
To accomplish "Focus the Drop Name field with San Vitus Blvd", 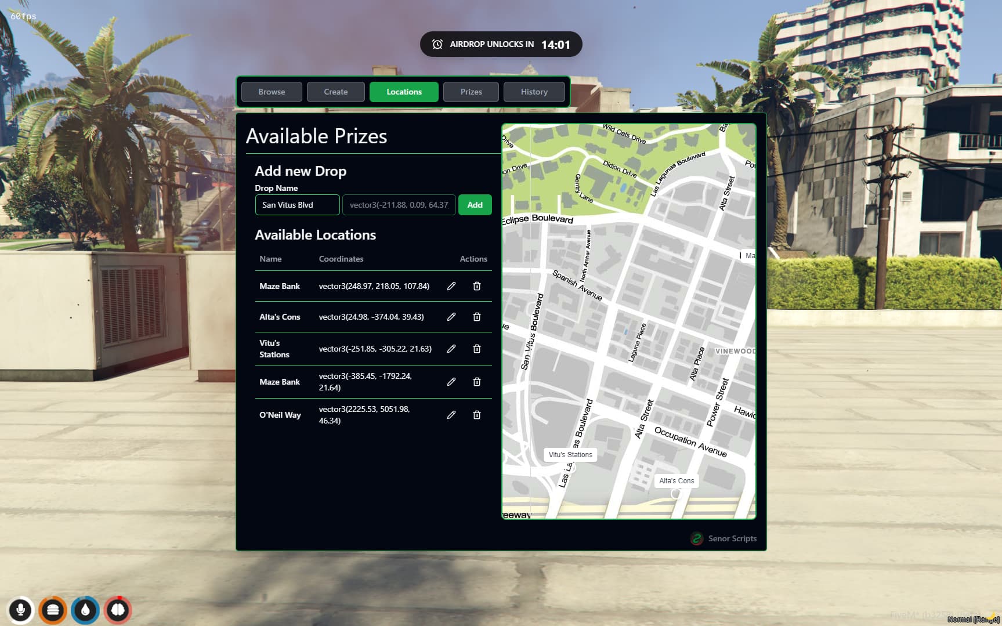I will (298, 205).
